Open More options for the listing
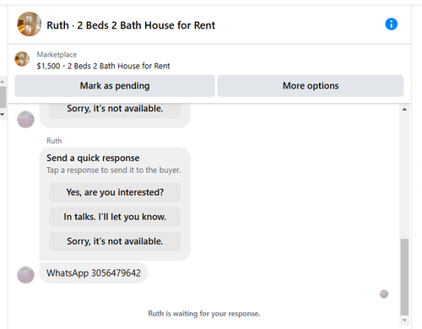The height and width of the screenshot is (329, 422). pos(311,86)
